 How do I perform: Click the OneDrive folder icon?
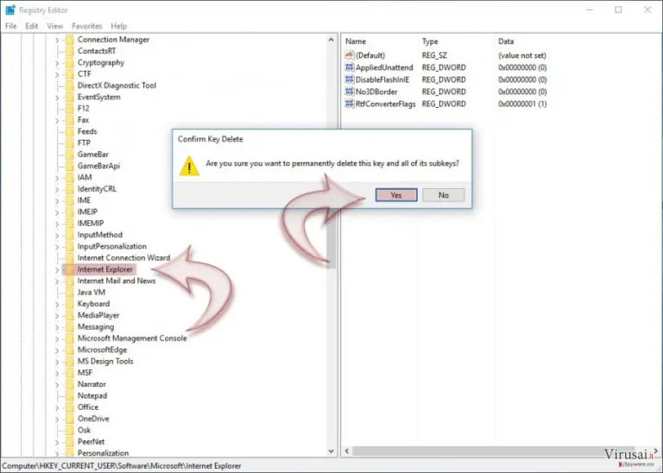click(69, 419)
